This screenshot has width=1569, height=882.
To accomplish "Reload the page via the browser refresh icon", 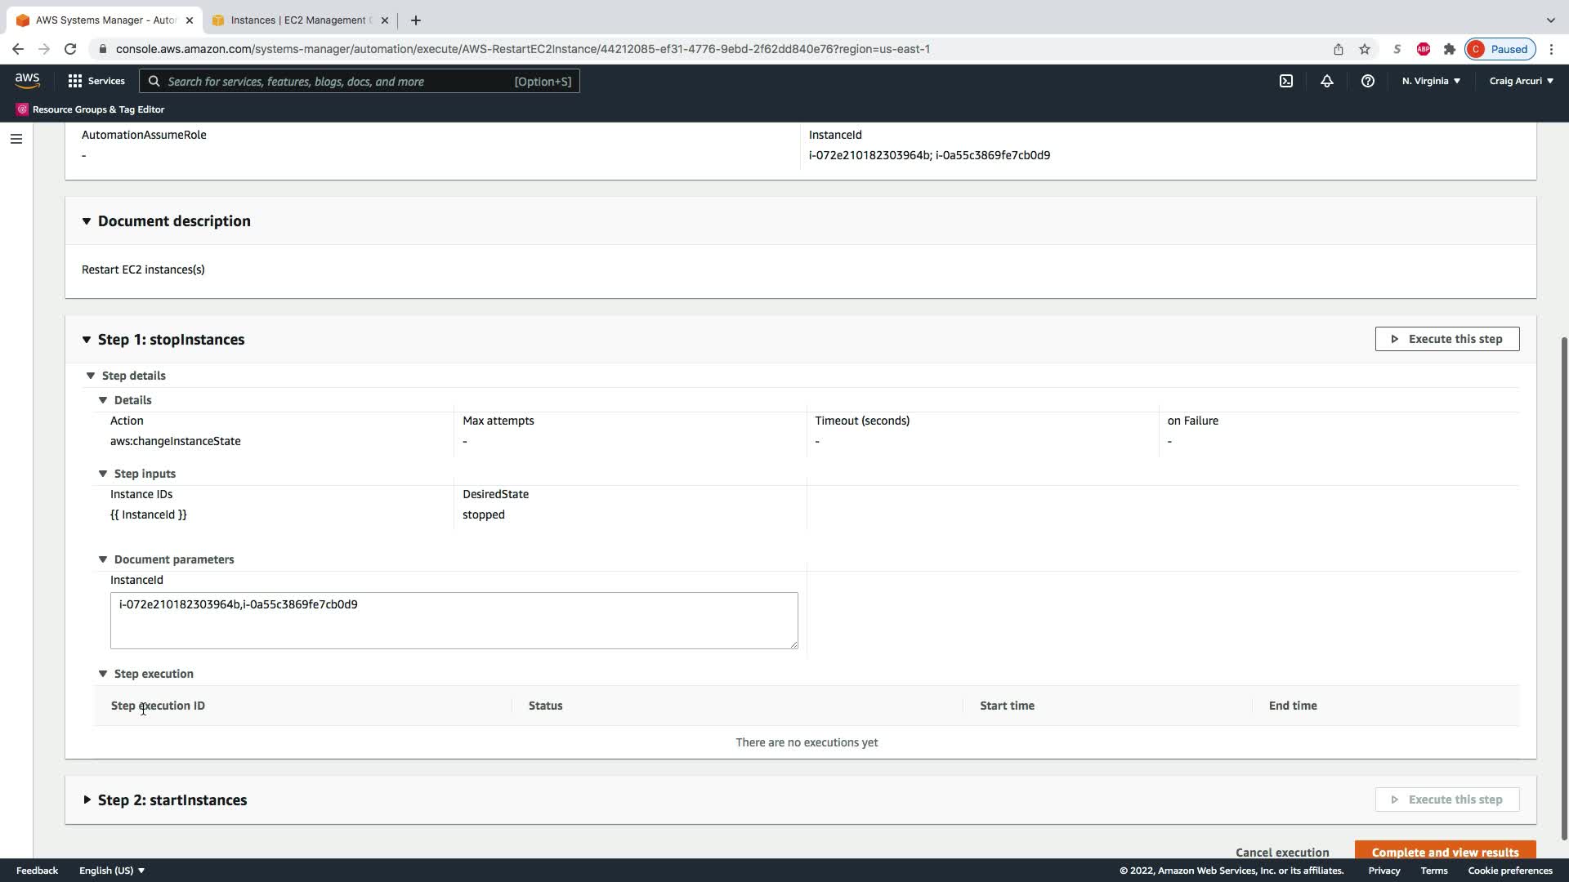I will pos(70,49).
